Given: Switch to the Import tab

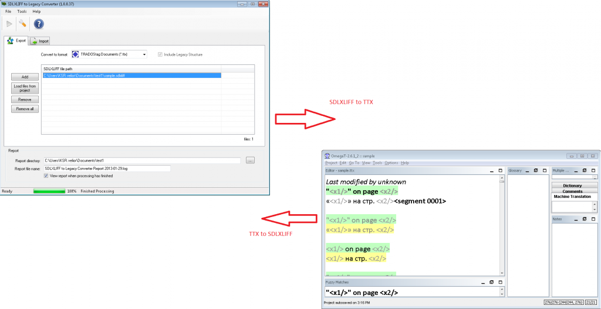Looking at the screenshot, I should tap(39, 41).
